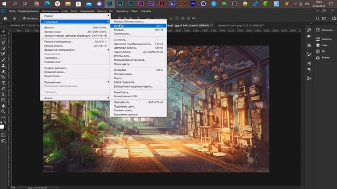The height and width of the screenshot is (189, 337).
Task: Open the Move tool preset dropdown arrow
Action: coord(19,19)
